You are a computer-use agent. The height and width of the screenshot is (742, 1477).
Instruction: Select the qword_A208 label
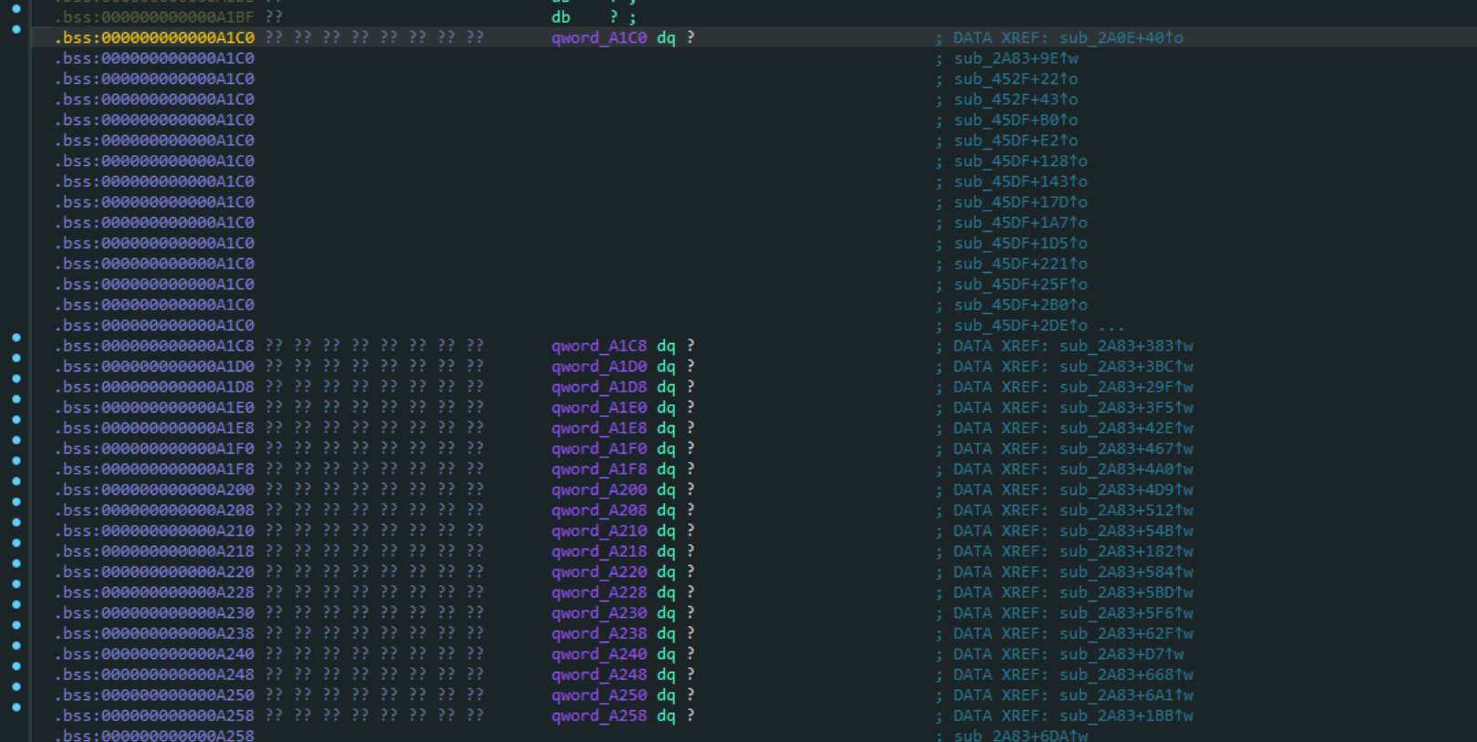pos(598,510)
